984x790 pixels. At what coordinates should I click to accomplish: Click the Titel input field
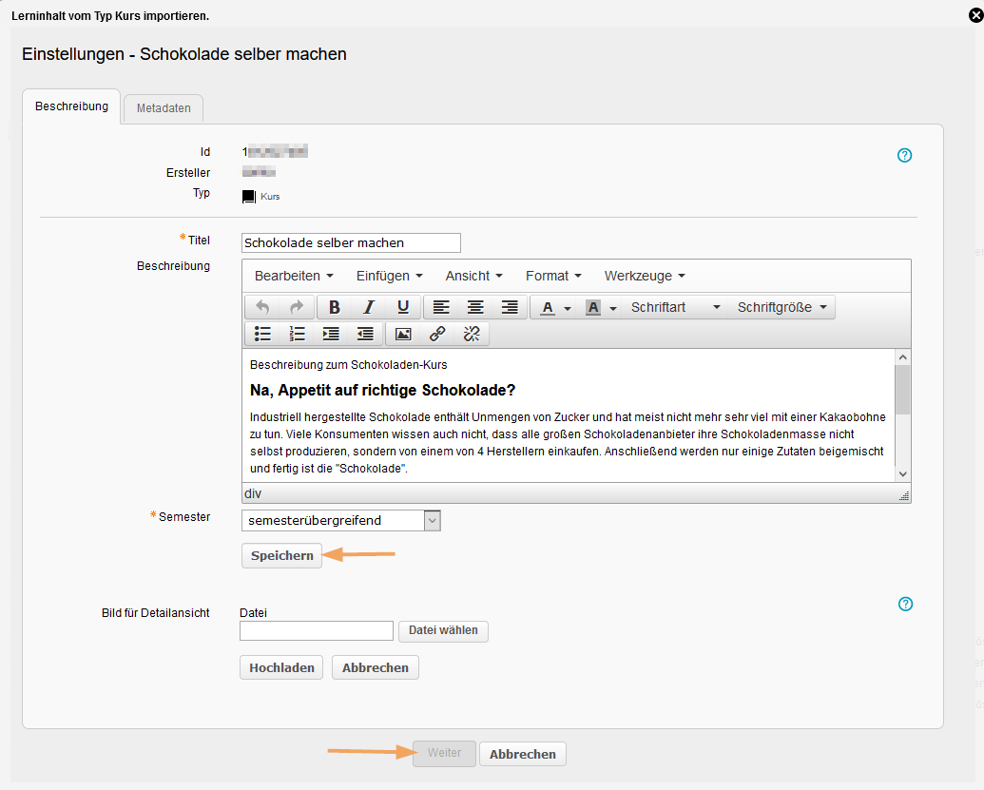(x=351, y=242)
